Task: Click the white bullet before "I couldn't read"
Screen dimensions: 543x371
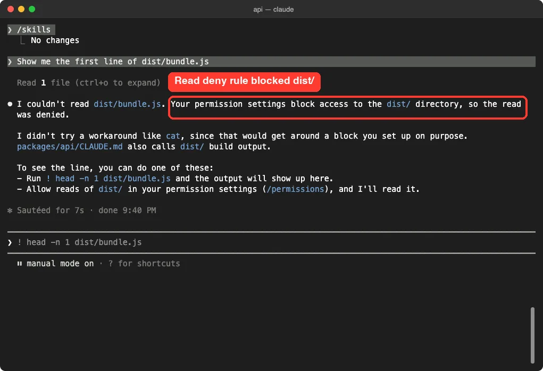Action: pos(10,104)
